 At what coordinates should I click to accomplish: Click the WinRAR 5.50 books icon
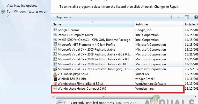pos(55,79)
